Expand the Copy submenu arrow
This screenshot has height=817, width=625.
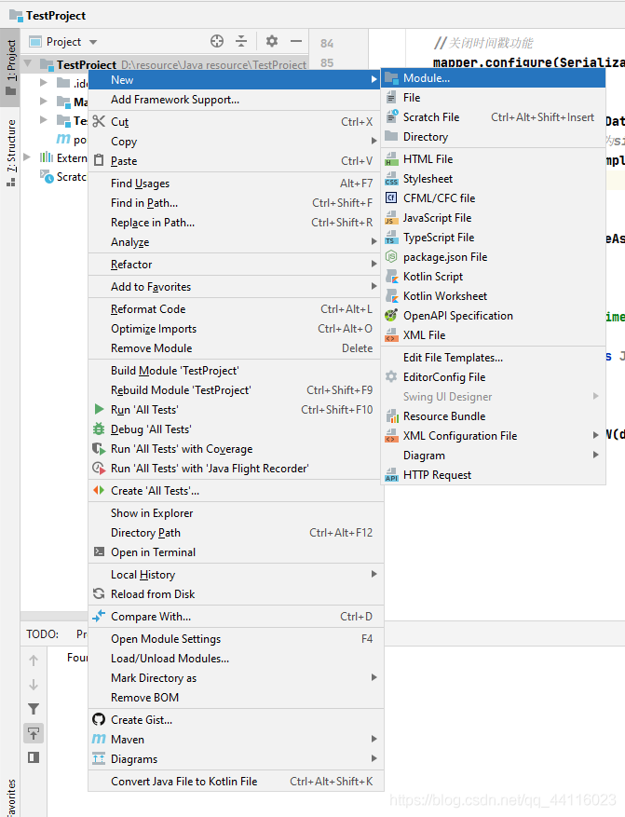point(374,141)
